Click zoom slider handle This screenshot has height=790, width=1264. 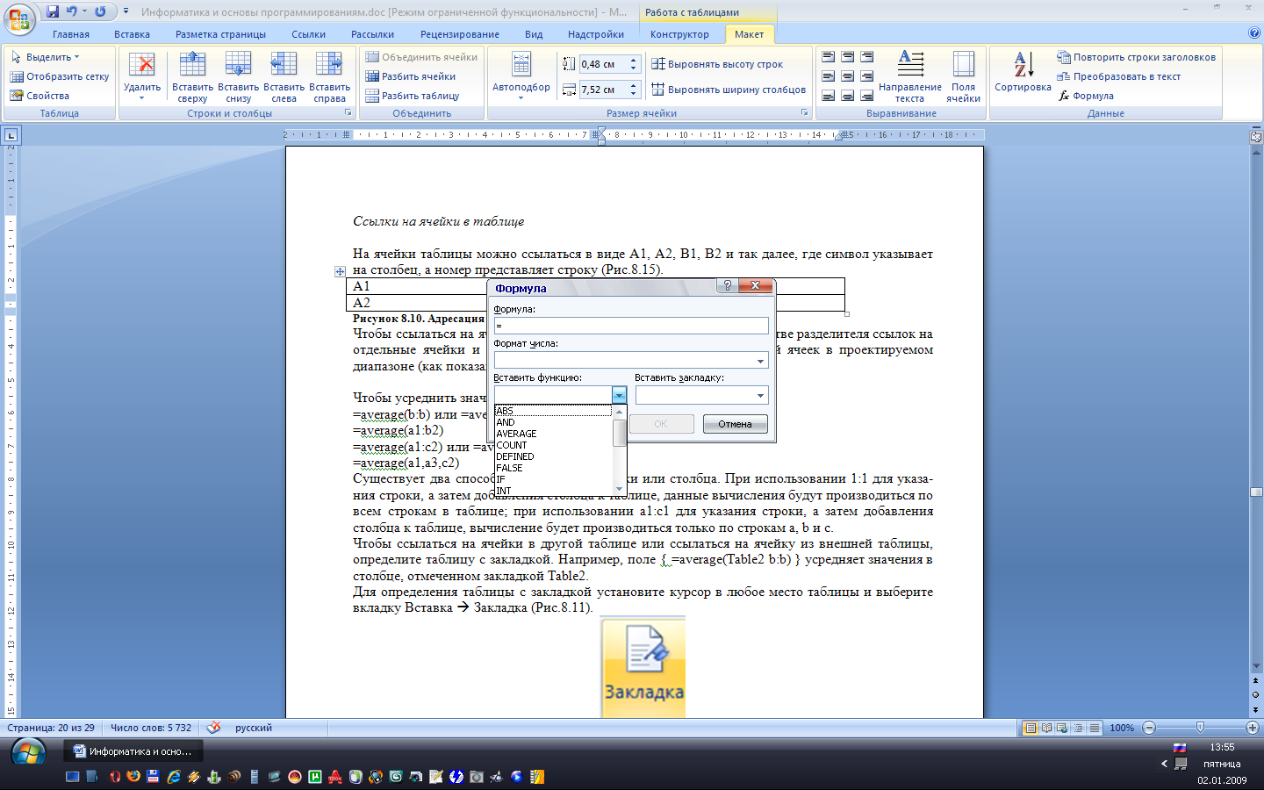pyautogui.click(x=1200, y=728)
